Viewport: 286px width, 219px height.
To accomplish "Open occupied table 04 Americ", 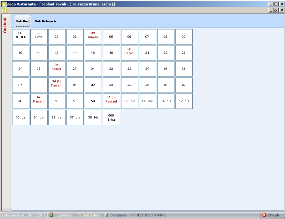I will pyautogui.click(x=93, y=37).
